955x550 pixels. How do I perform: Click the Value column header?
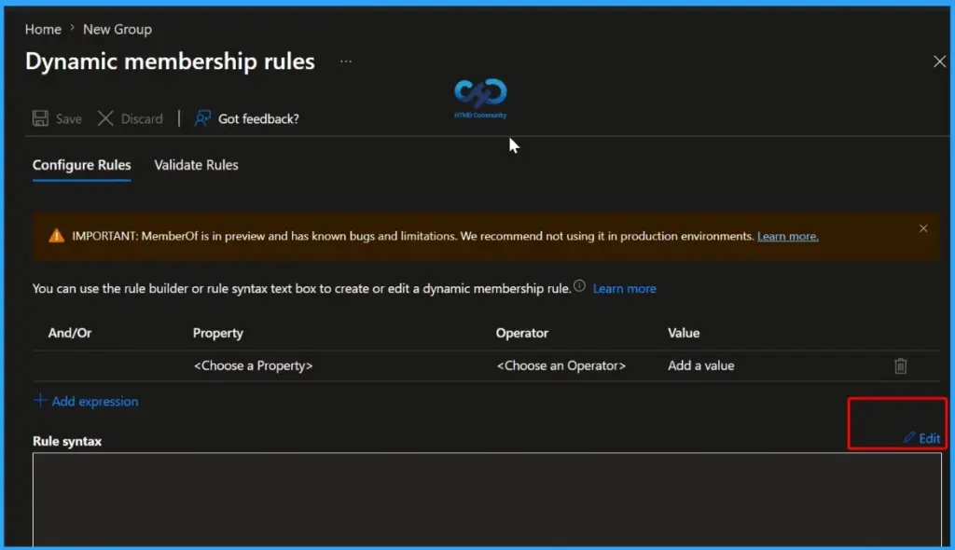coord(684,333)
